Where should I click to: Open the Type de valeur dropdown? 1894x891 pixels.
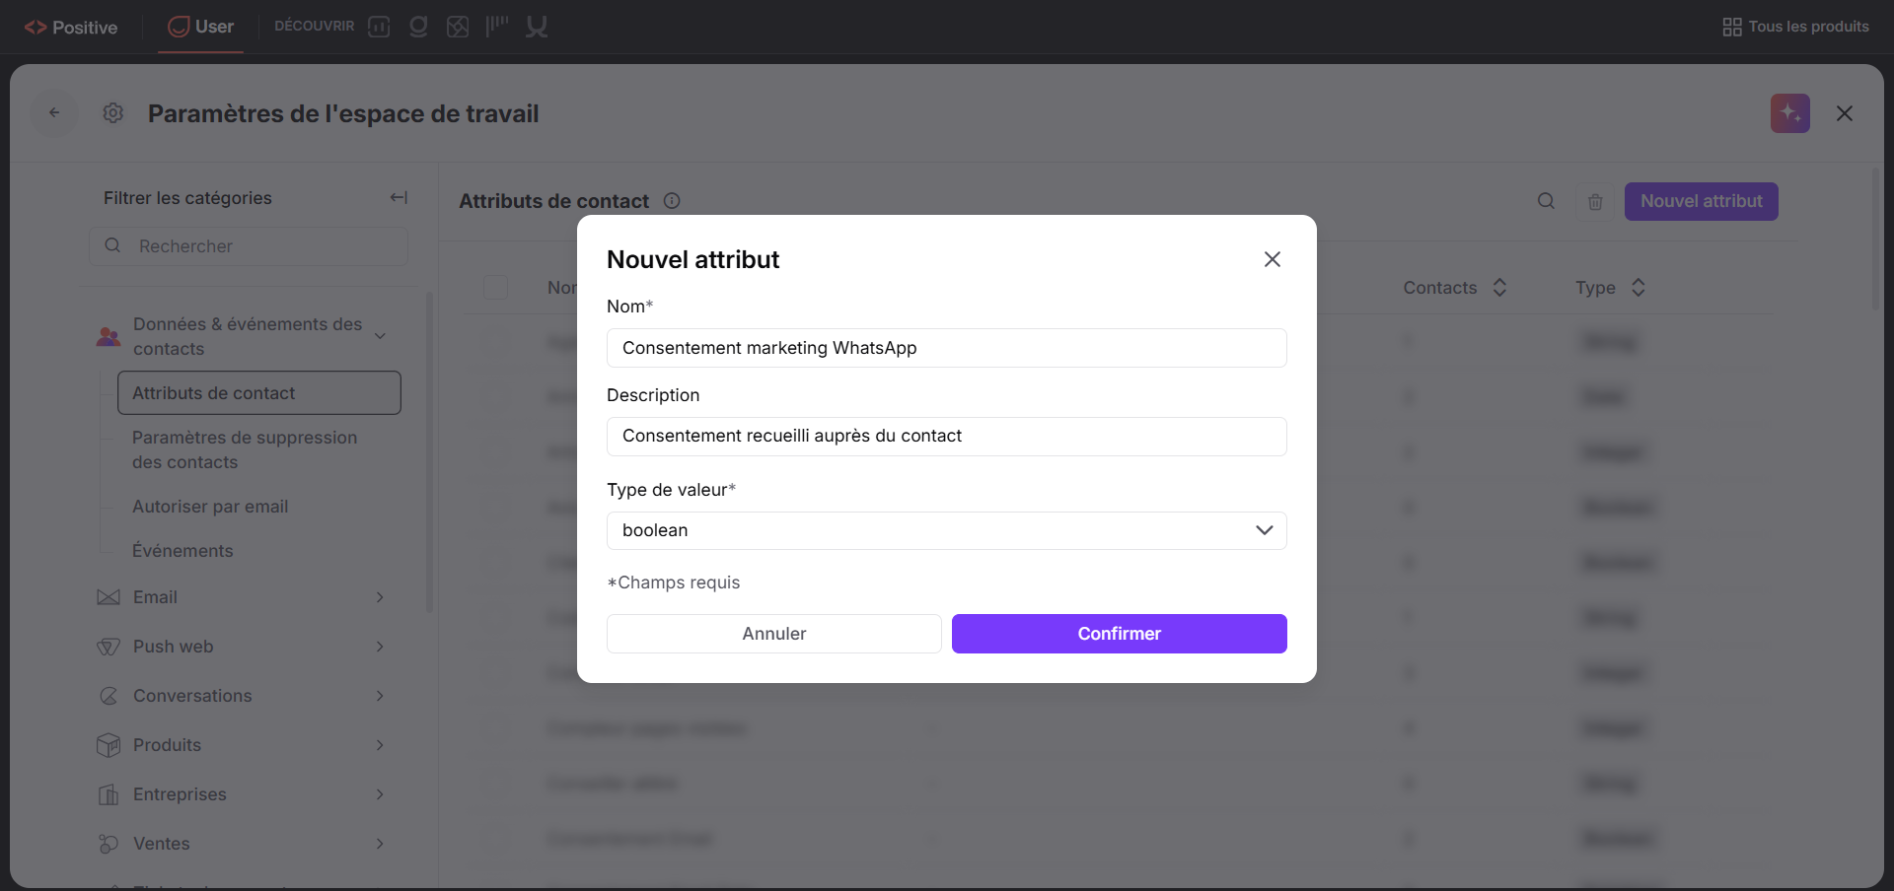click(x=947, y=530)
